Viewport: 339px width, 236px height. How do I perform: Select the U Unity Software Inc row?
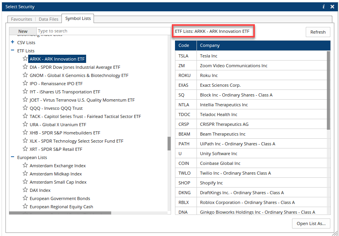(251, 154)
